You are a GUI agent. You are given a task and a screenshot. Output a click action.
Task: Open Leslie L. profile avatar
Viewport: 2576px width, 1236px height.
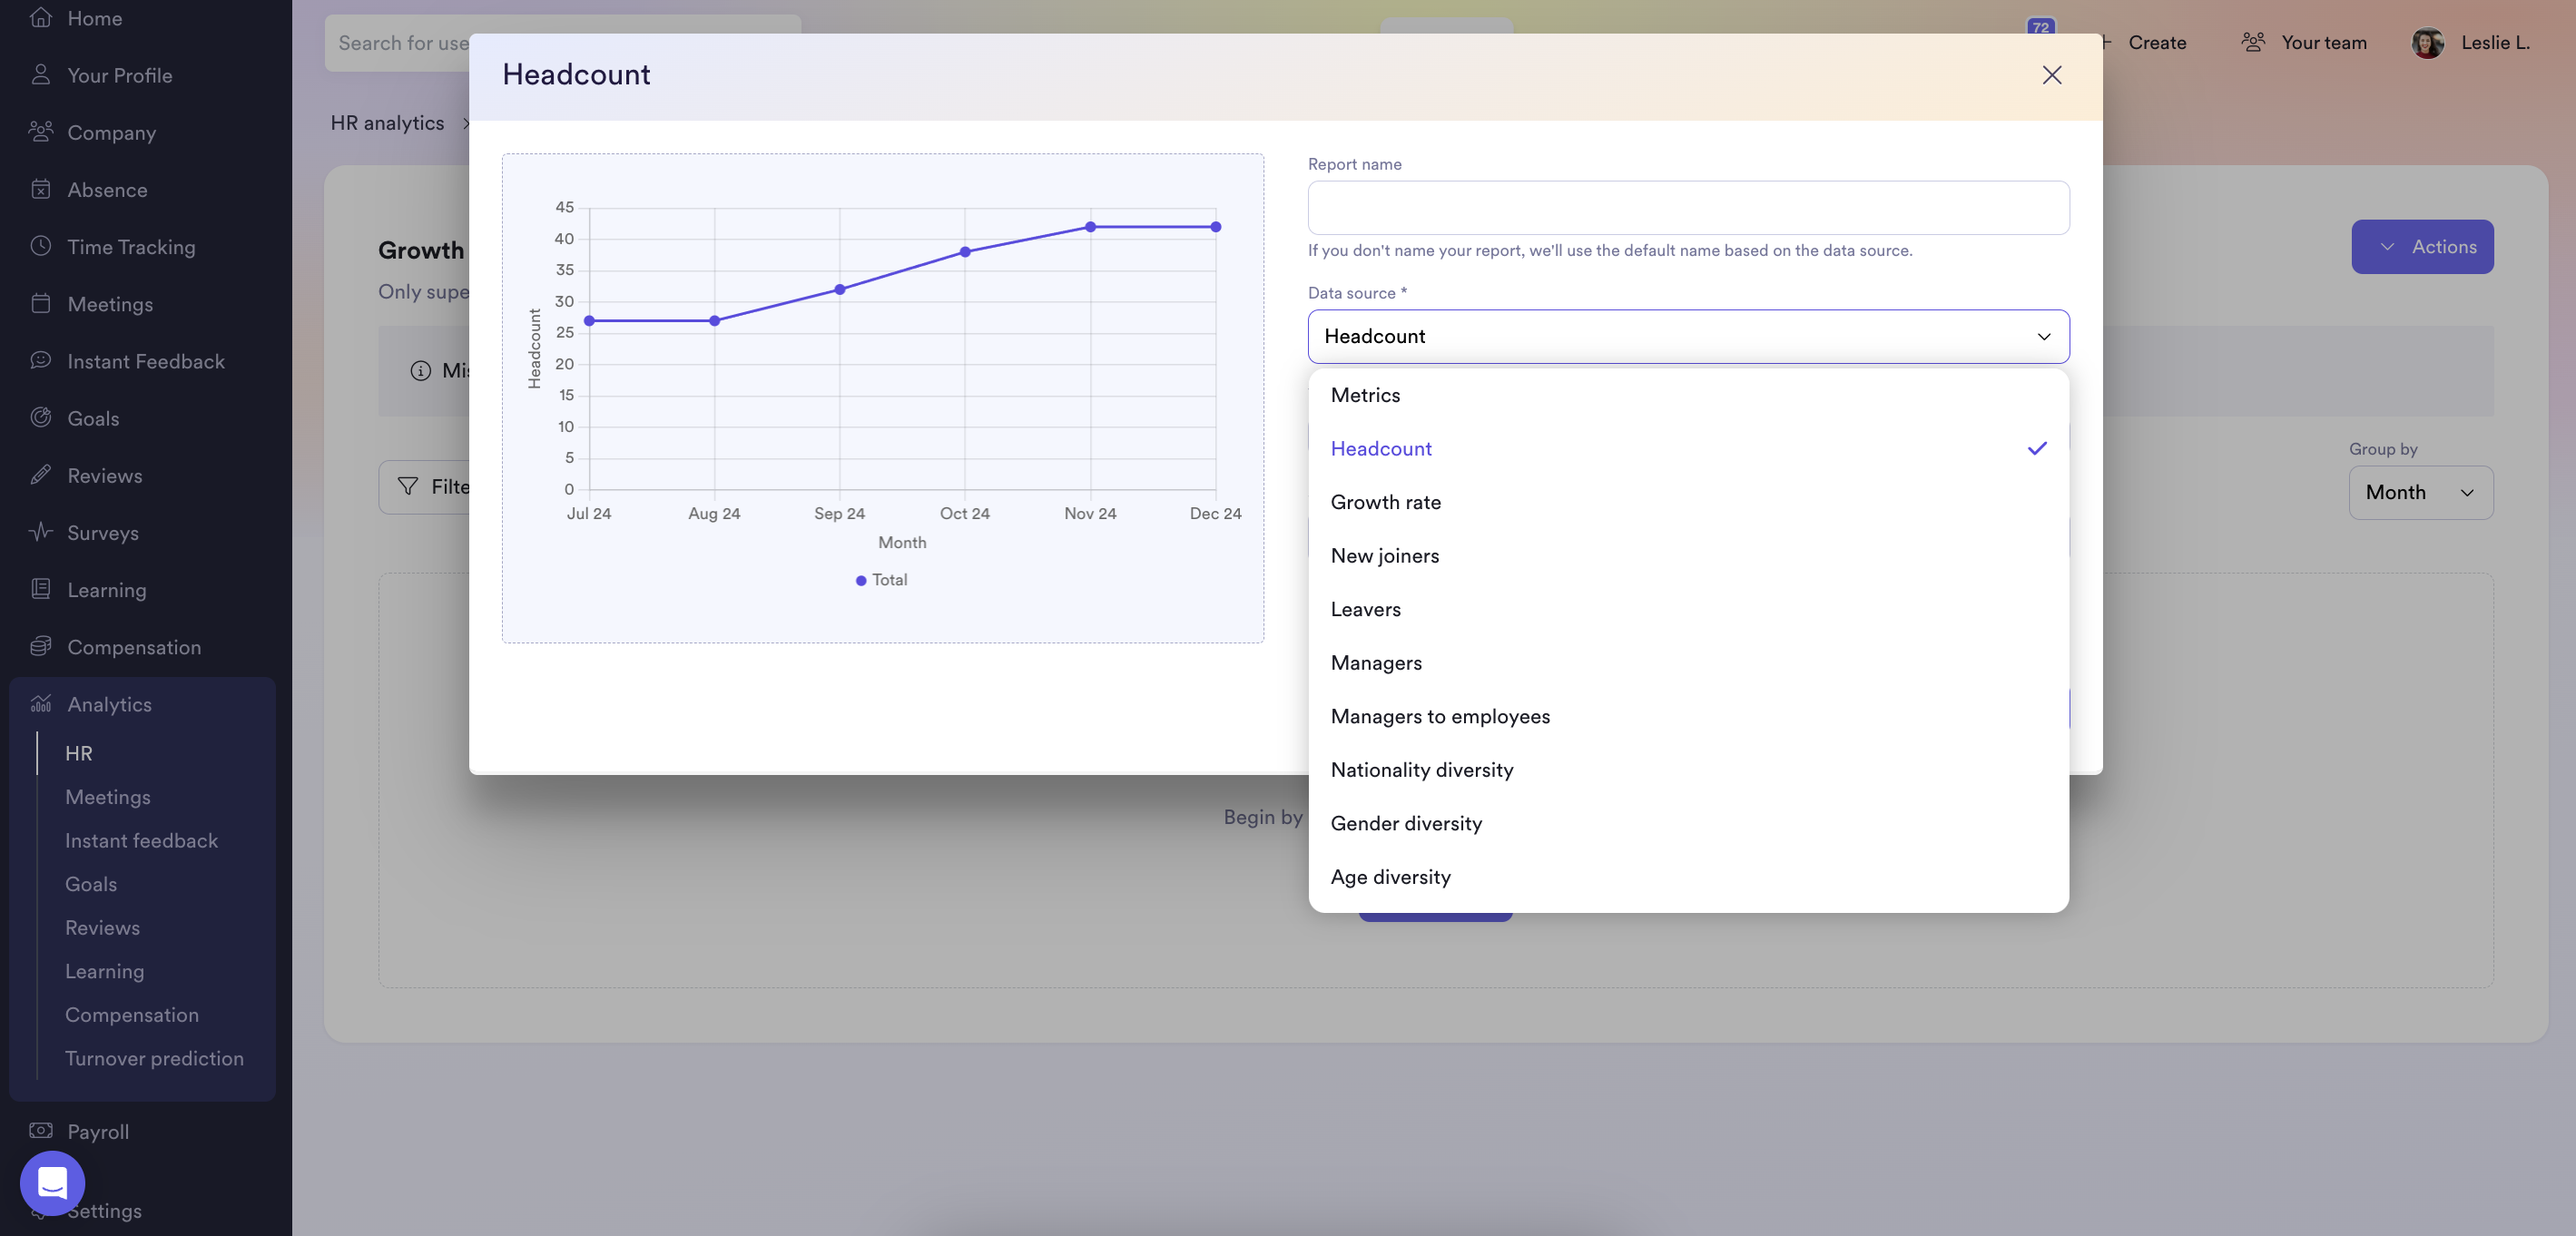(x=2428, y=42)
